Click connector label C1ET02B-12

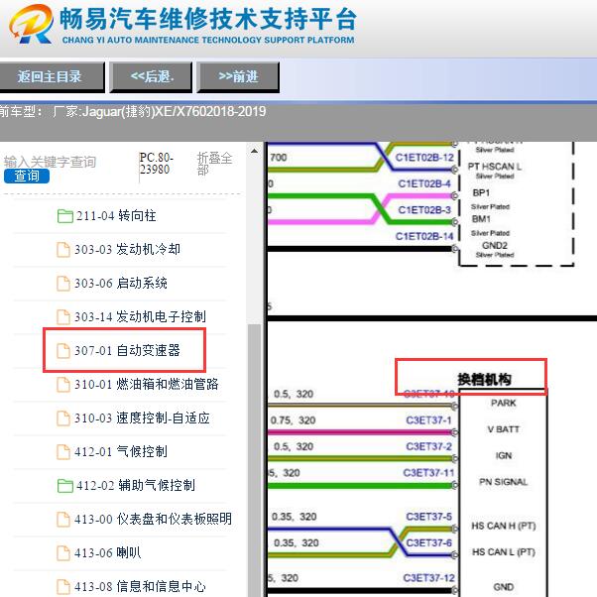424,158
